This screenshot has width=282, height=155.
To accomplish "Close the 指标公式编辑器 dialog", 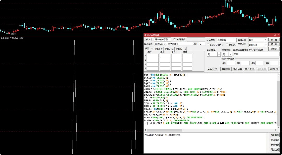I will click(x=278, y=35).
